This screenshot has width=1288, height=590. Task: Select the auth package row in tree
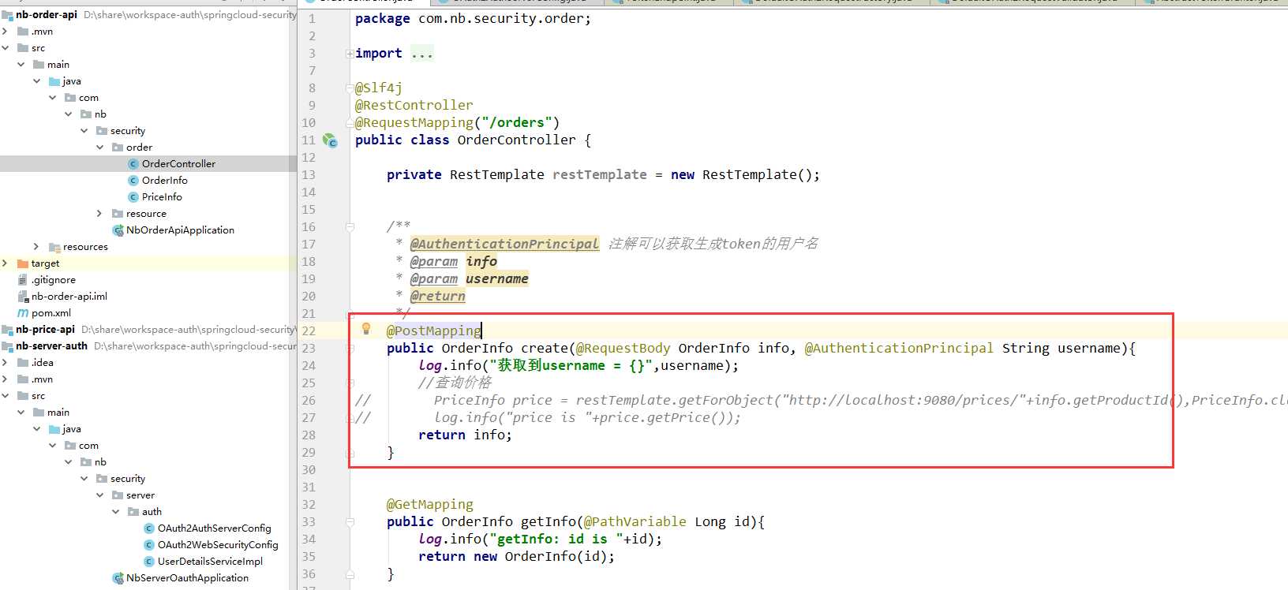[x=148, y=512]
